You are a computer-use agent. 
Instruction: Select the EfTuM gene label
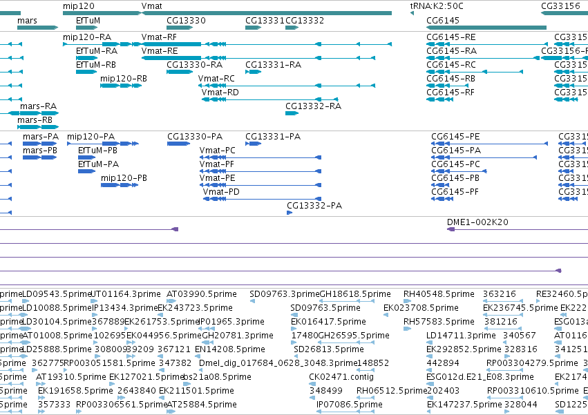pyautogui.click(x=88, y=20)
